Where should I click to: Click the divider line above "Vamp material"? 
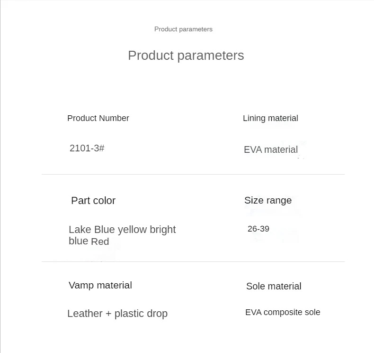[x=193, y=261]
